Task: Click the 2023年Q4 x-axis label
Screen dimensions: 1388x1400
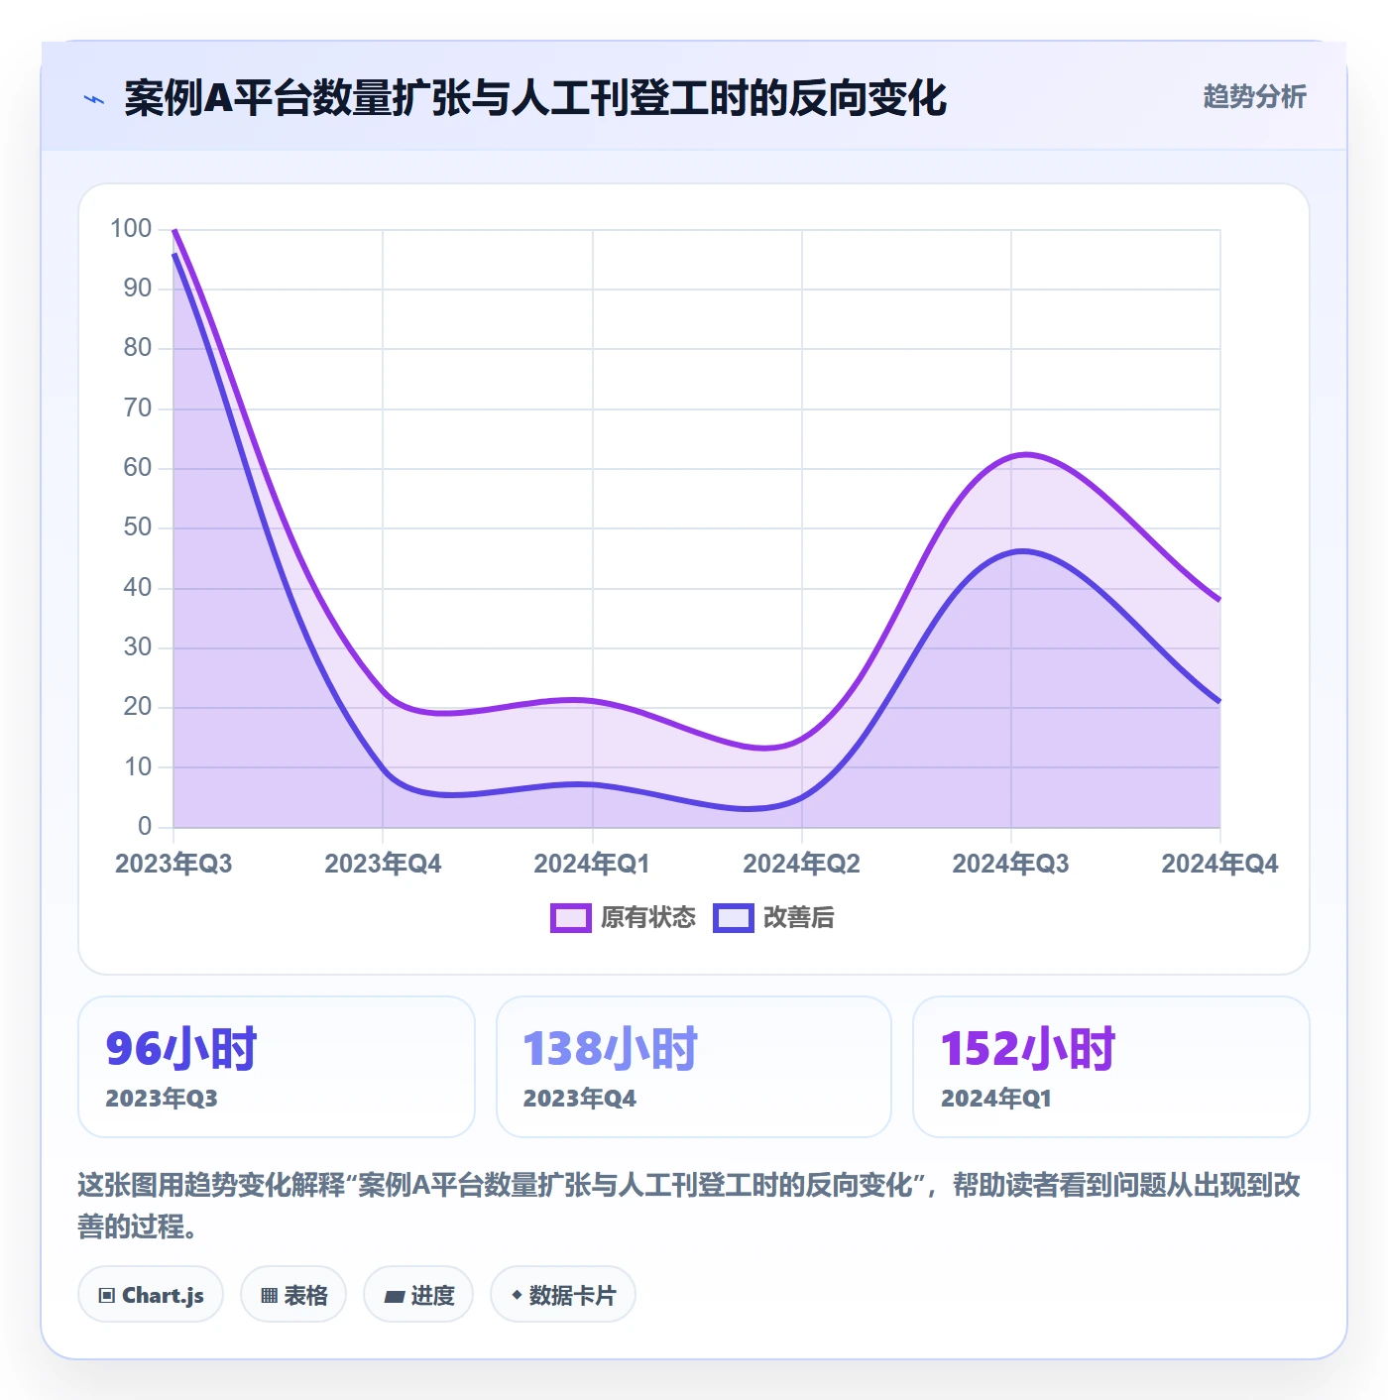Action: (383, 864)
